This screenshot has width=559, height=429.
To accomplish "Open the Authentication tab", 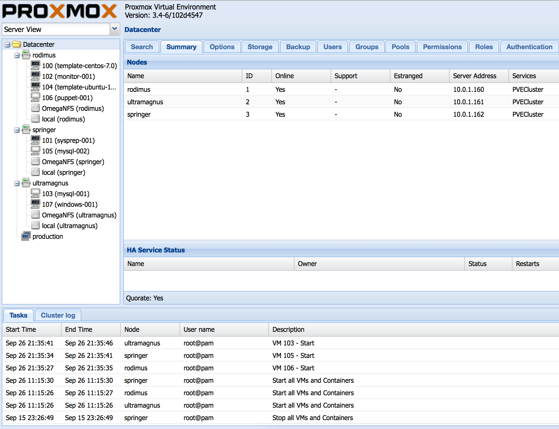I will pyautogui.click(x=529, y=47).
